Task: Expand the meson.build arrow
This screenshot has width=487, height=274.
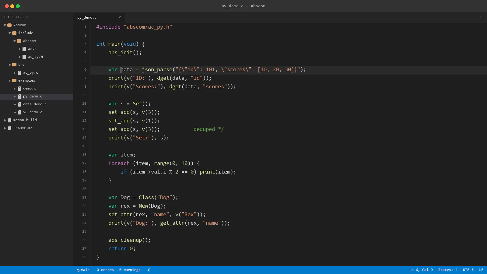Action: click(x=5, y=120)
